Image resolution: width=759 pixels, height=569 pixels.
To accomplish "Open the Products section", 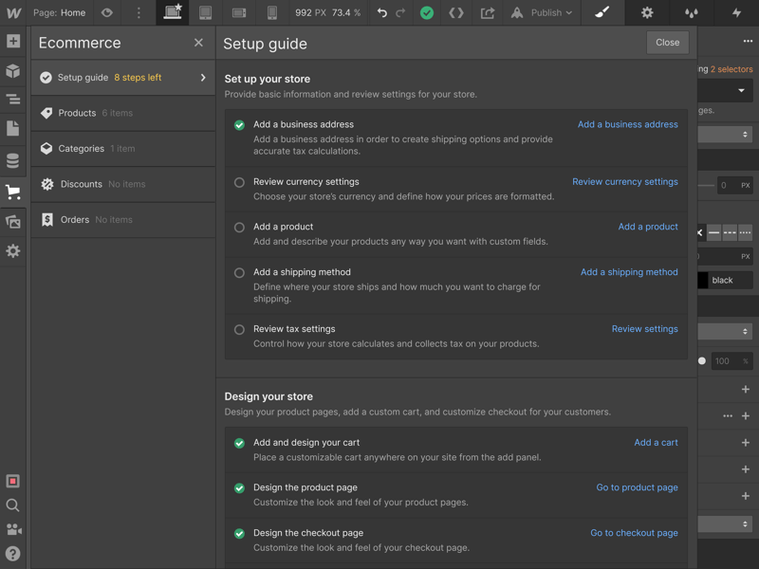I will [x=77, y=113].
